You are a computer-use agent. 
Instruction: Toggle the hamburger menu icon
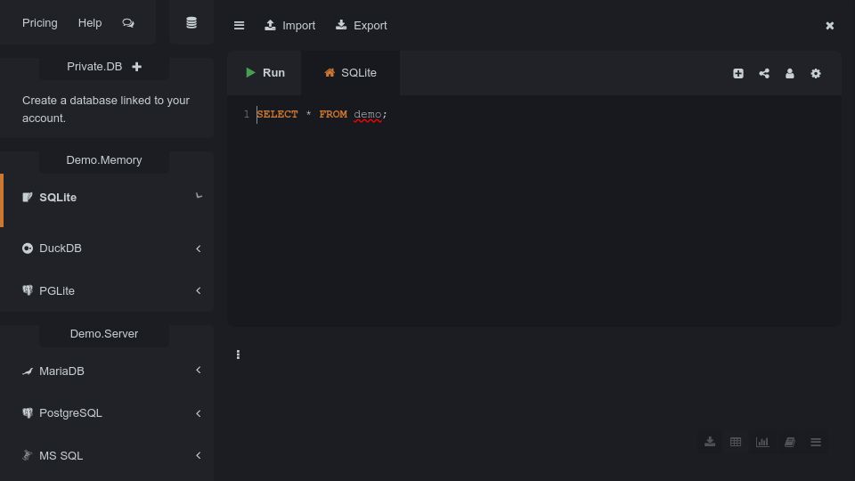click(239, 26)
